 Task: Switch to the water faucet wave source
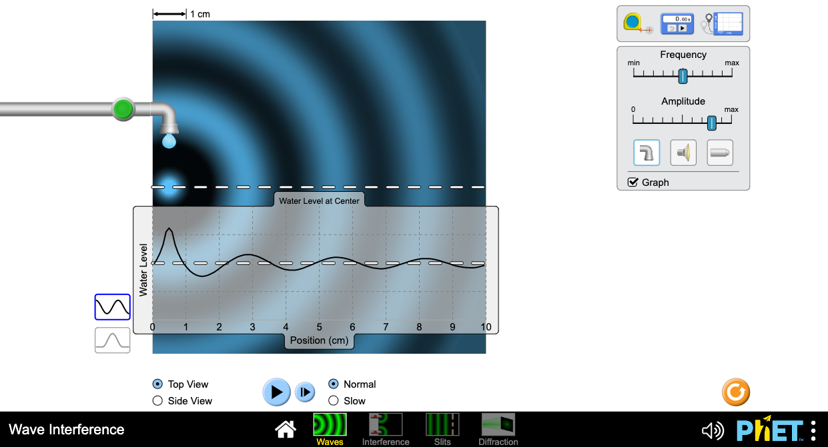[x=645, y=152]
